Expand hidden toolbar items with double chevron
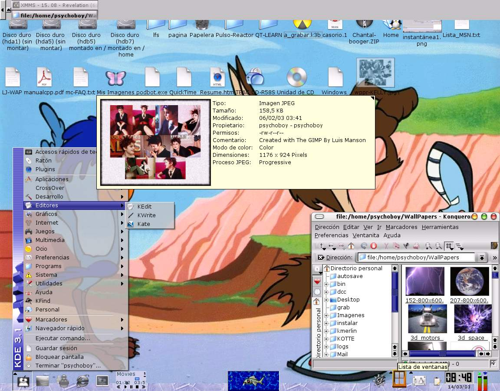500x391 pixels. [495, 257]
